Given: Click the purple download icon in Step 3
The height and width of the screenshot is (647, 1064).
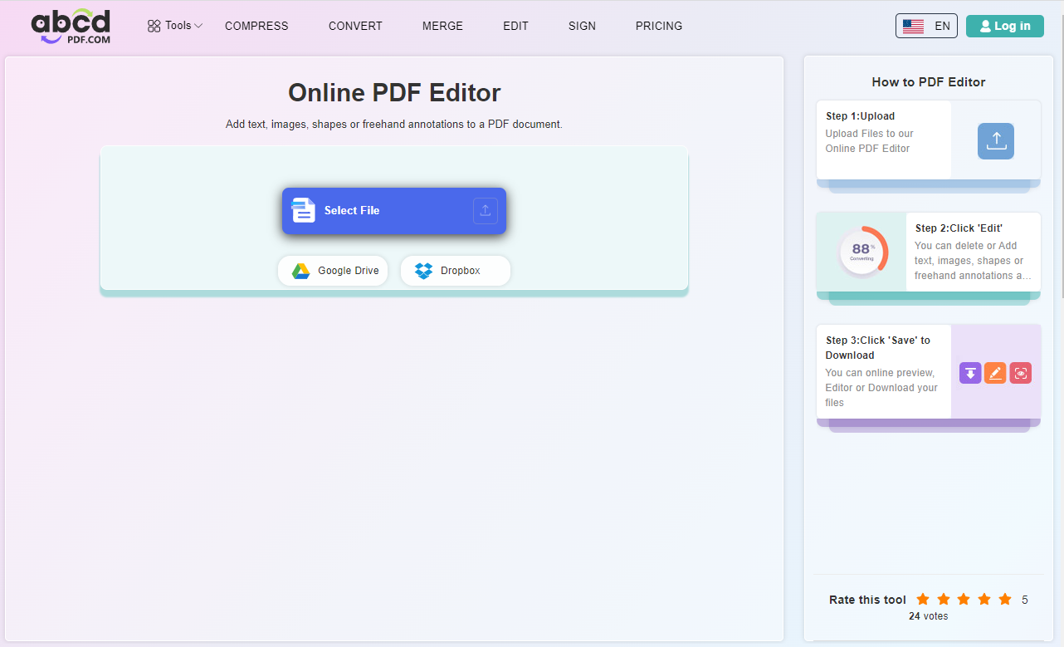Looking at the screenshot, I should click(970, 373).
